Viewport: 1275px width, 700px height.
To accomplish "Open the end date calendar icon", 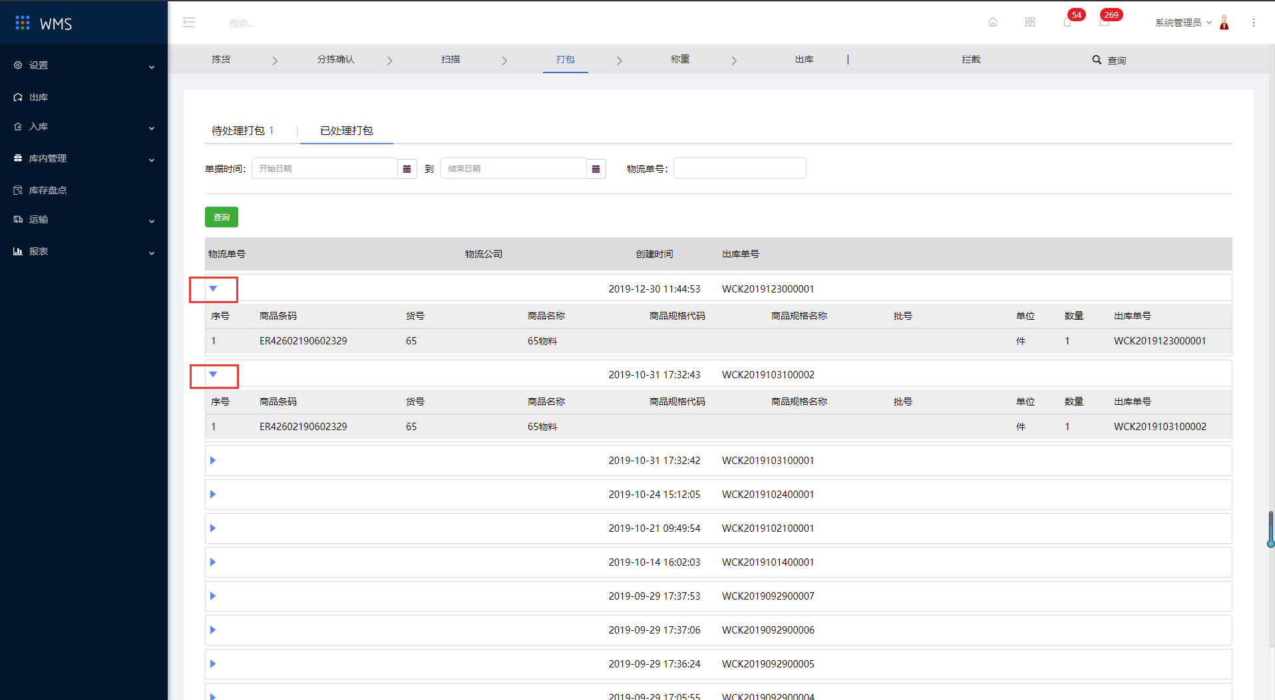I will coord(596,169).
